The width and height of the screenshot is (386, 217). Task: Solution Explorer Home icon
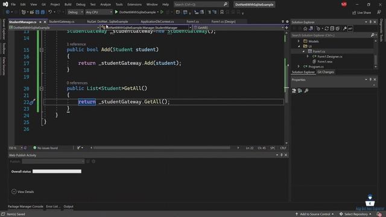pyautogui.click(x=305, y=28)
